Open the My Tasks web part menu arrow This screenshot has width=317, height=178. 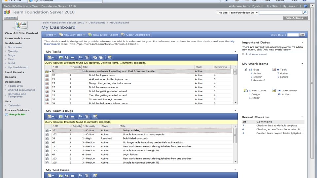pyautogui.click(x=235, y=52)
